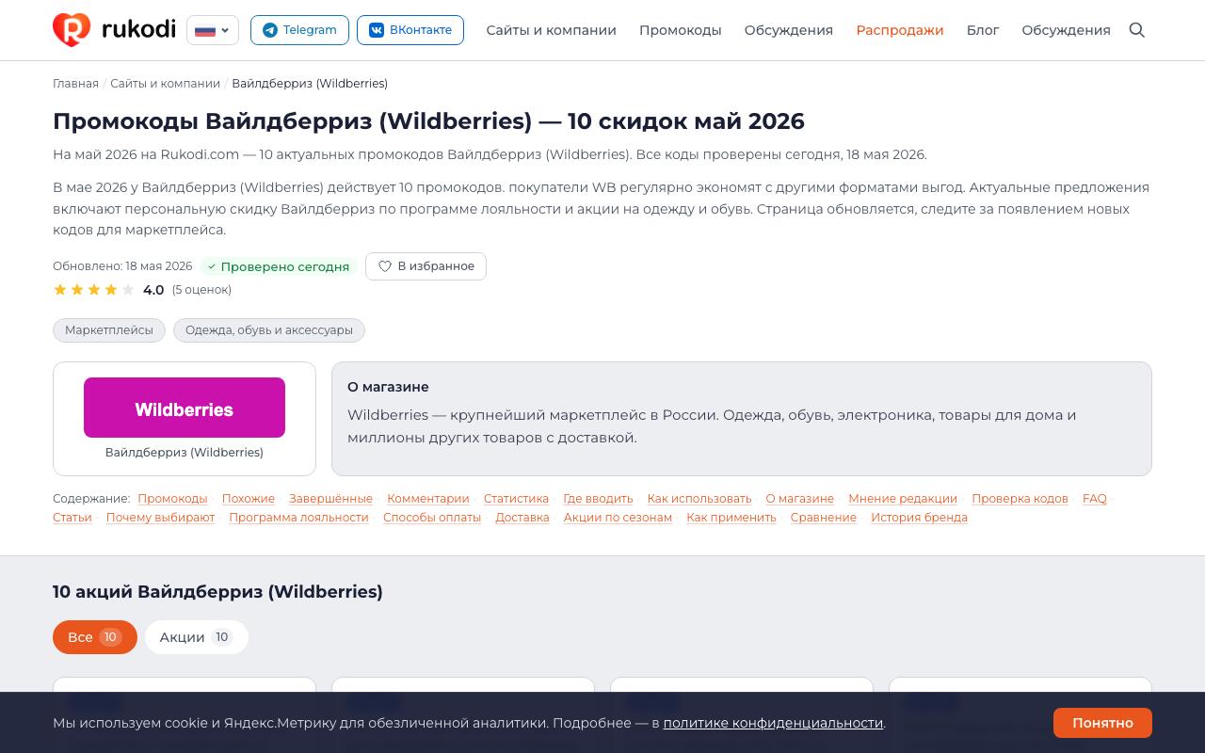Open политике конфиденциальности link
The image size is (1205, 753).
pos(773,723)
